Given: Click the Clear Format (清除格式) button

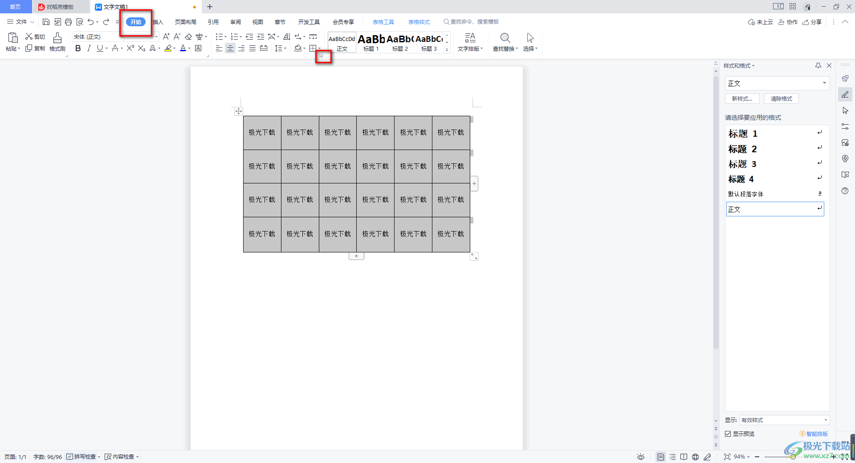Looking at the screenshot, I should (x=782, y=99).
